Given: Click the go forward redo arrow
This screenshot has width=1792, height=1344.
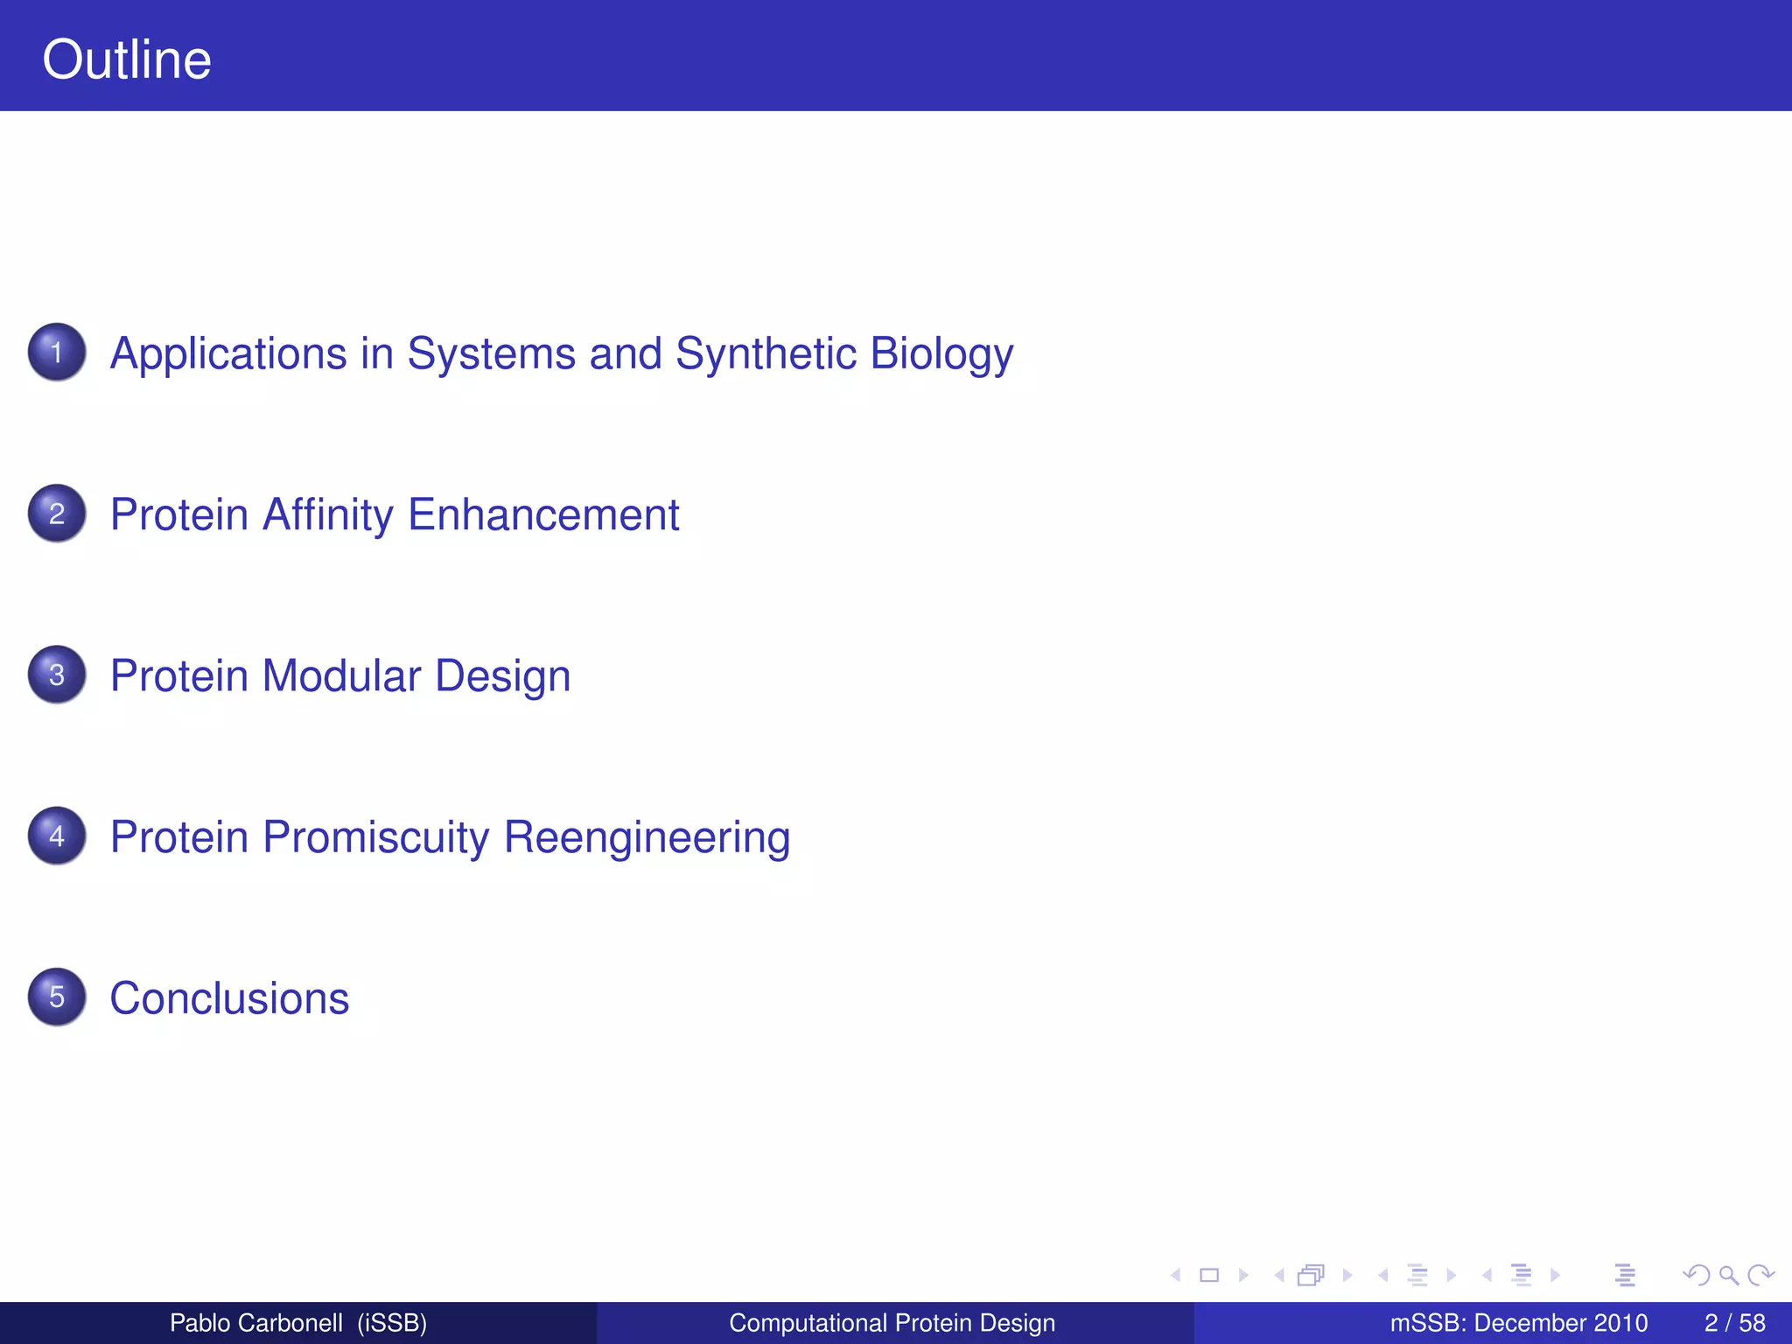Looking at the screenshot, I should click(x=1760, y=1275).
